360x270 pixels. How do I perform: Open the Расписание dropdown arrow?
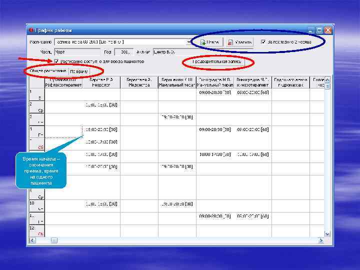point(188,42)
